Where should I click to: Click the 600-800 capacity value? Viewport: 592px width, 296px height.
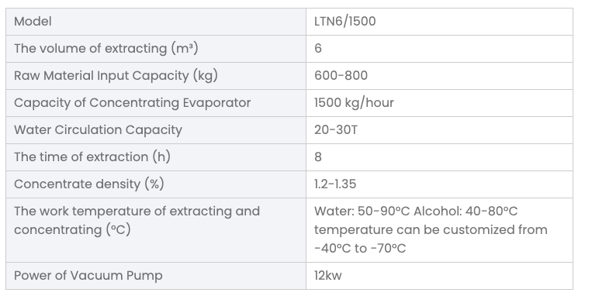(x=341, y=76)
